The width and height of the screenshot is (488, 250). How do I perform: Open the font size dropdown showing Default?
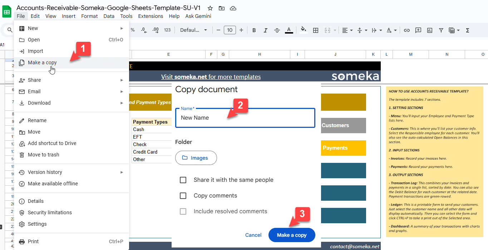193,30
